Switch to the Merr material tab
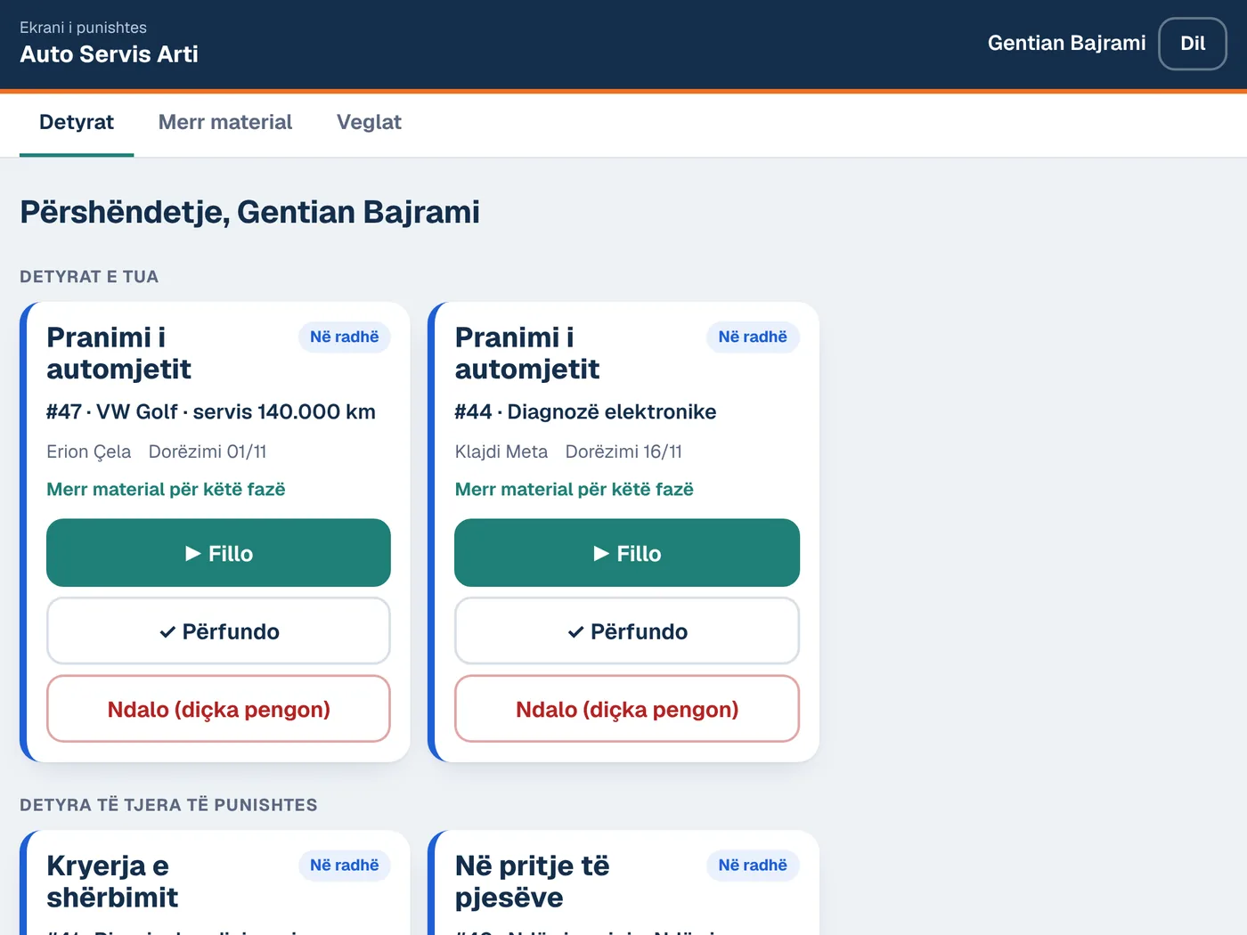The width and height of the screenshot is (1247, 935). (x=225, y=123)
